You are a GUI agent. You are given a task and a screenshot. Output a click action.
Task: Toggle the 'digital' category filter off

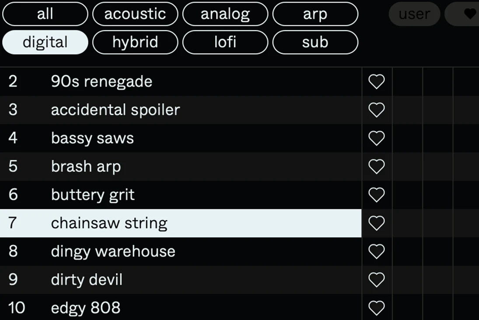tap(45, 42)
